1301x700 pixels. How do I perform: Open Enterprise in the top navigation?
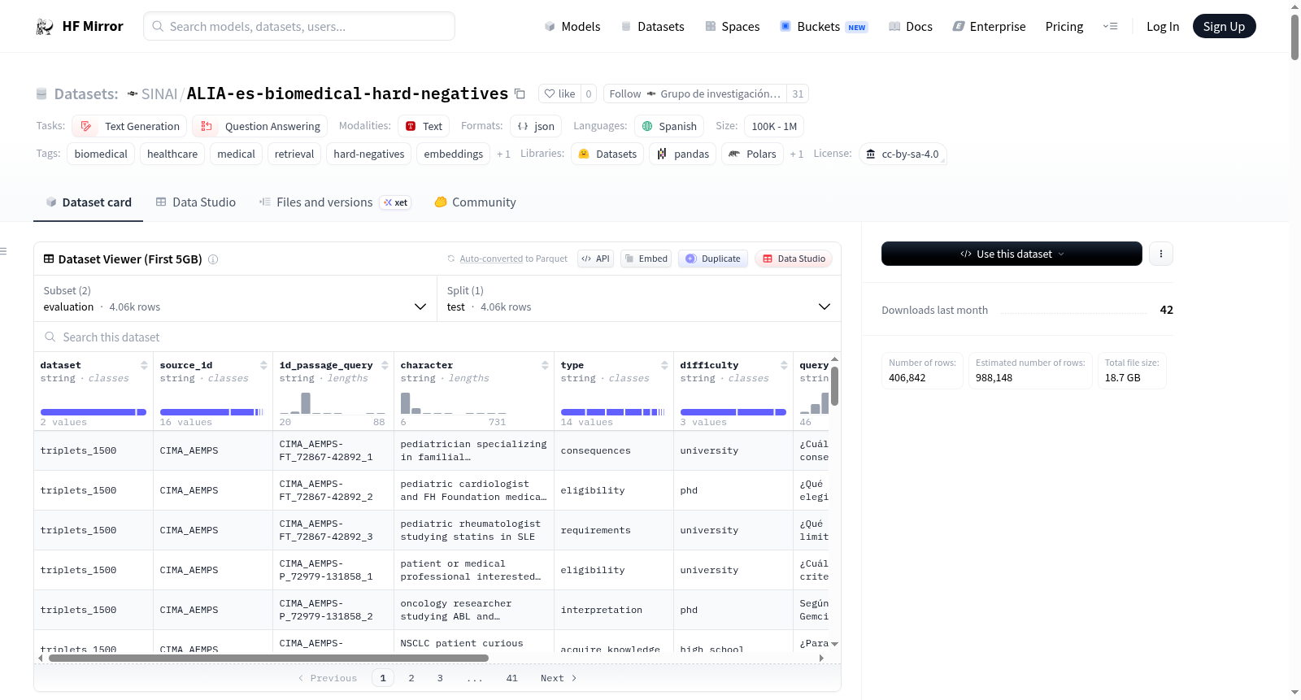[989, 26]
